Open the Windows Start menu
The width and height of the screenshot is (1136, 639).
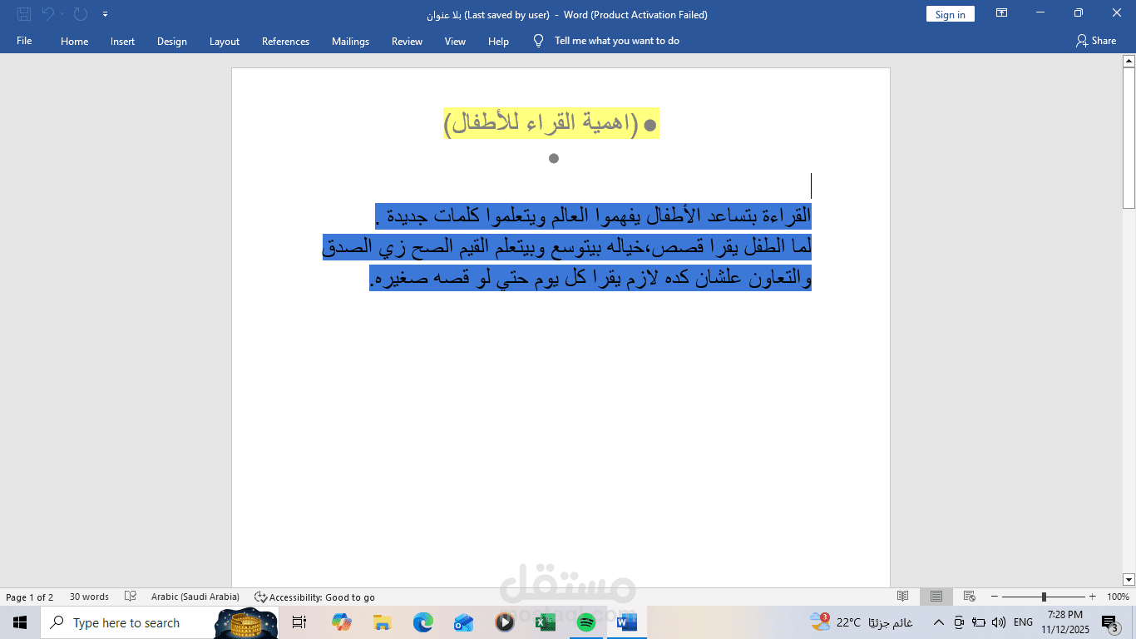[x=19, y=622]
